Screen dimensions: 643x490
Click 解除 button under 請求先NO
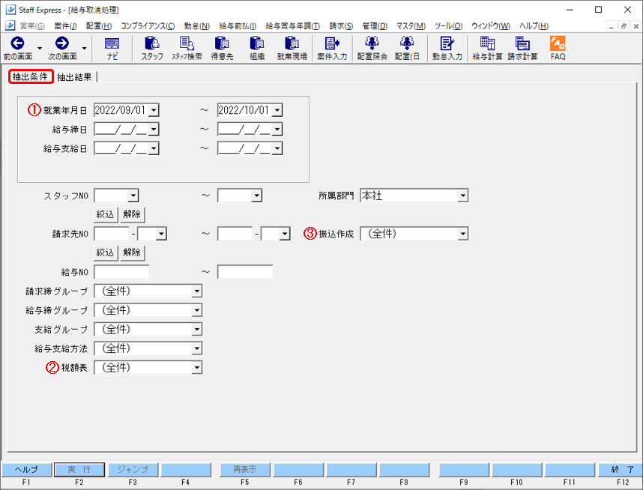132,252
